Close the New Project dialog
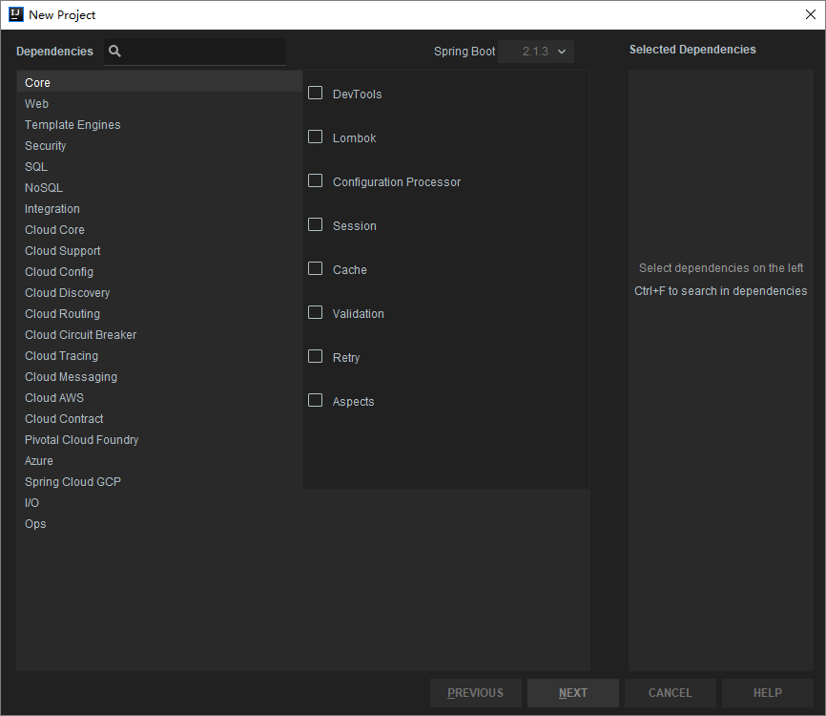This screenshot has width=826, height=716. [811, 14]
